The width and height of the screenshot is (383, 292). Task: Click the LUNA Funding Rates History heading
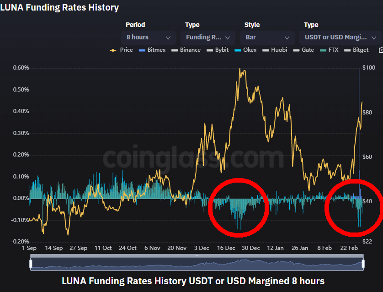point(59,7)
